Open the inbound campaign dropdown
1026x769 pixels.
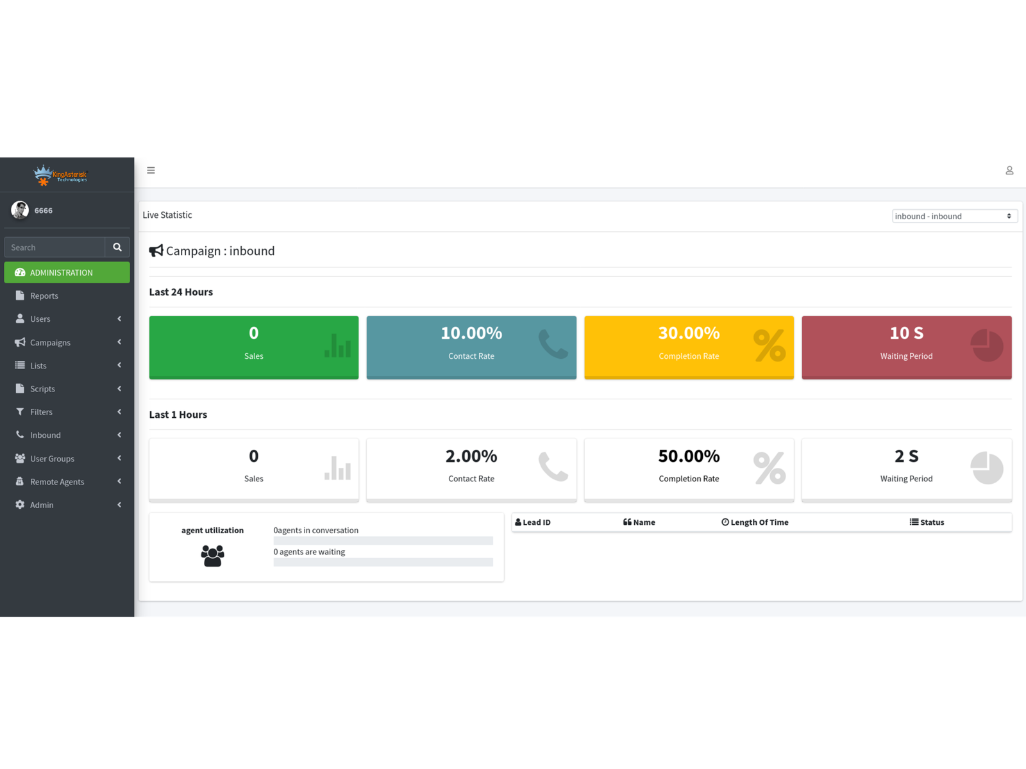tap(954, 217)
